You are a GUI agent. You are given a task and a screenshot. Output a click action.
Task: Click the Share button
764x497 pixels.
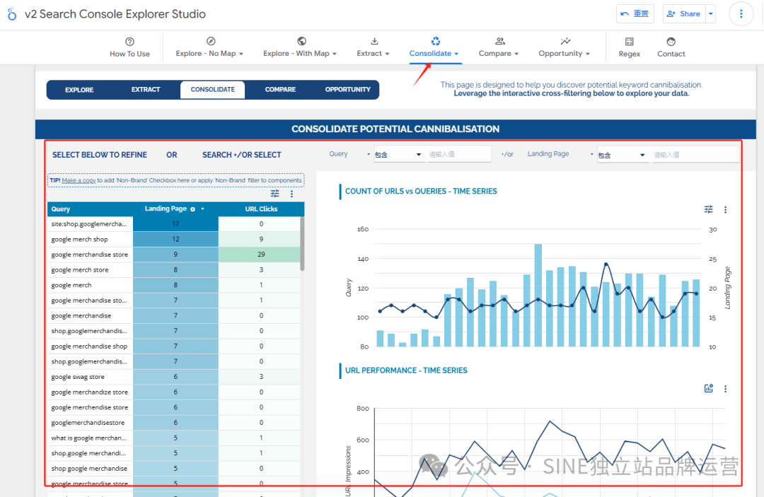(684, 13)
